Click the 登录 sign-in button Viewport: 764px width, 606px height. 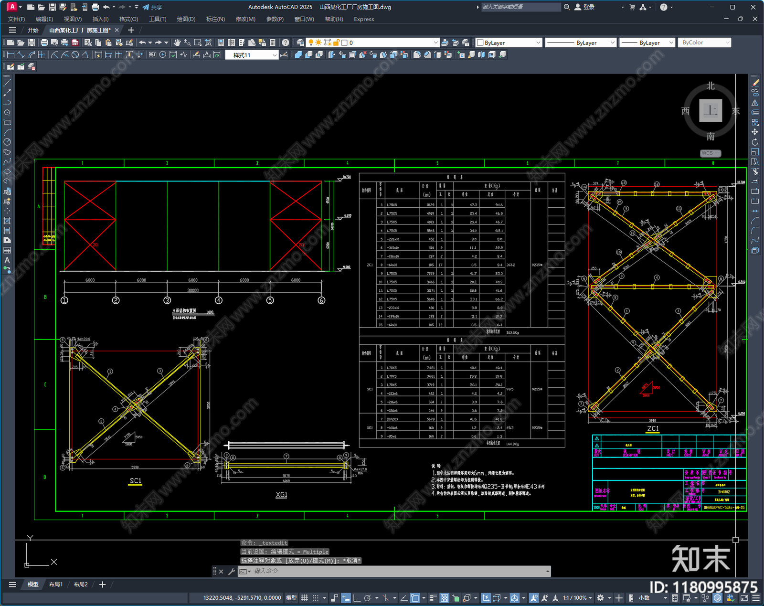coord(584,7)
